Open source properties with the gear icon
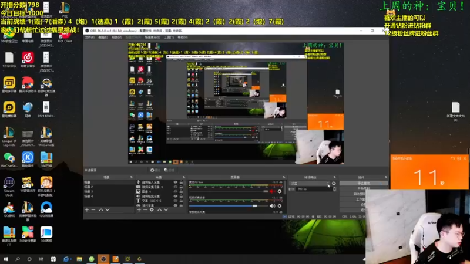470x264 pixels. pyautogui.click(x=152, y=210)
